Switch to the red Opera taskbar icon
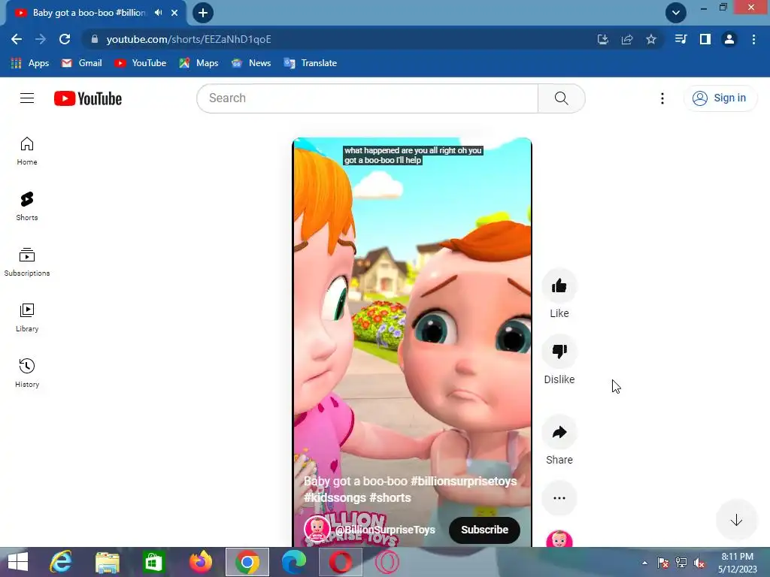 point(341,562)
